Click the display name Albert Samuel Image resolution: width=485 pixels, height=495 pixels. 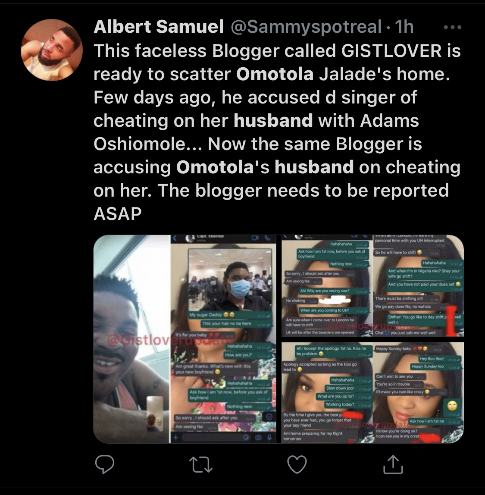tap(158, 27)
